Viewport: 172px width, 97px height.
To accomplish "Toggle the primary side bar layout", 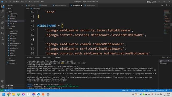I will (148, 2).
